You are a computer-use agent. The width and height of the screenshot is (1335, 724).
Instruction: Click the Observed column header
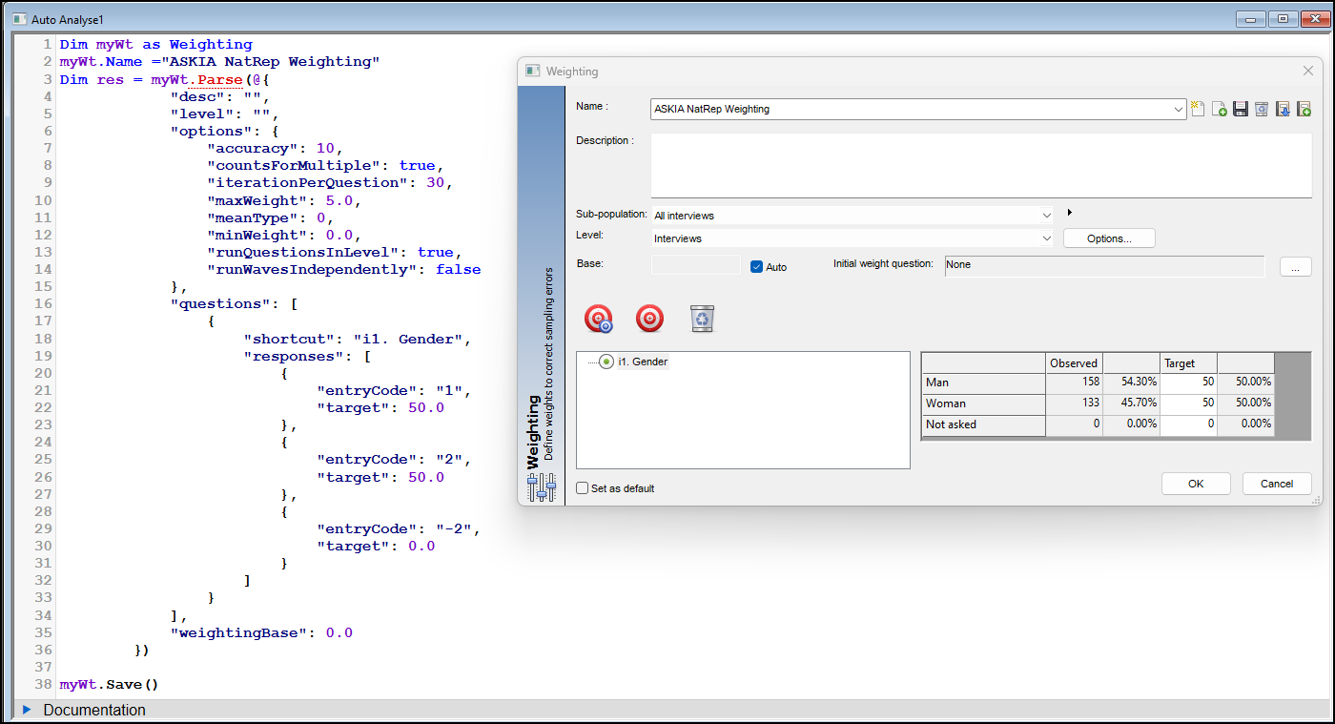[1074, 362]
